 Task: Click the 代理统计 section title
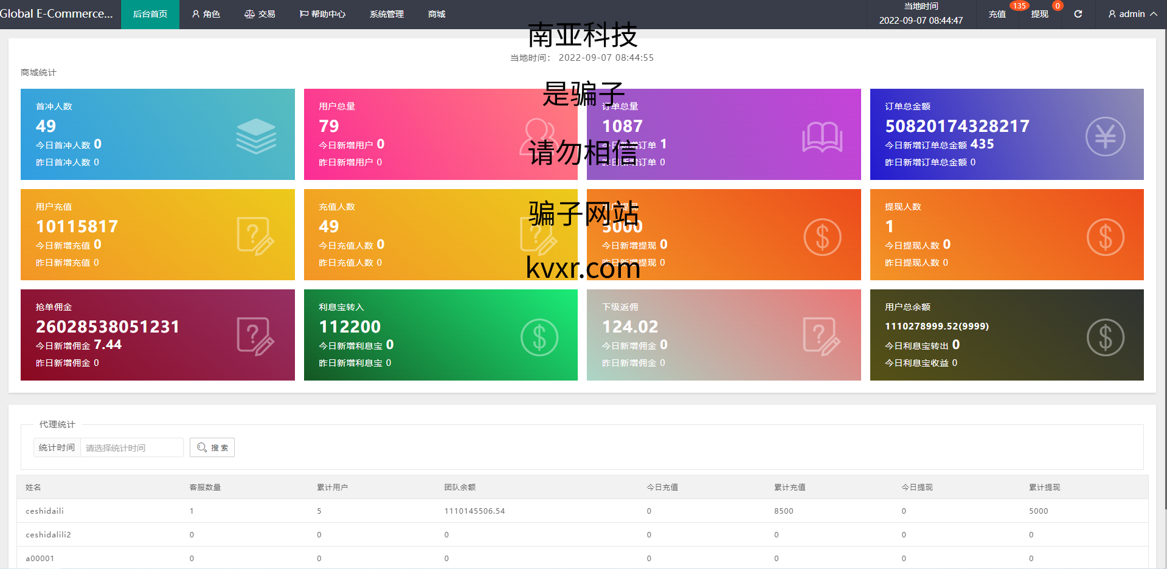[57, 424]
